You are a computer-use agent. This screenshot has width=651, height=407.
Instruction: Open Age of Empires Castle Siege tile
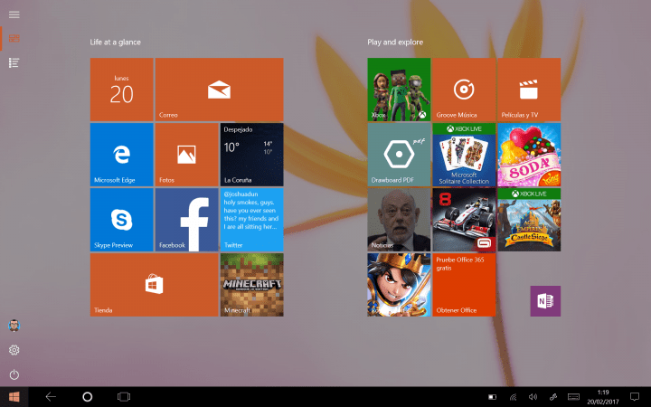529,220
